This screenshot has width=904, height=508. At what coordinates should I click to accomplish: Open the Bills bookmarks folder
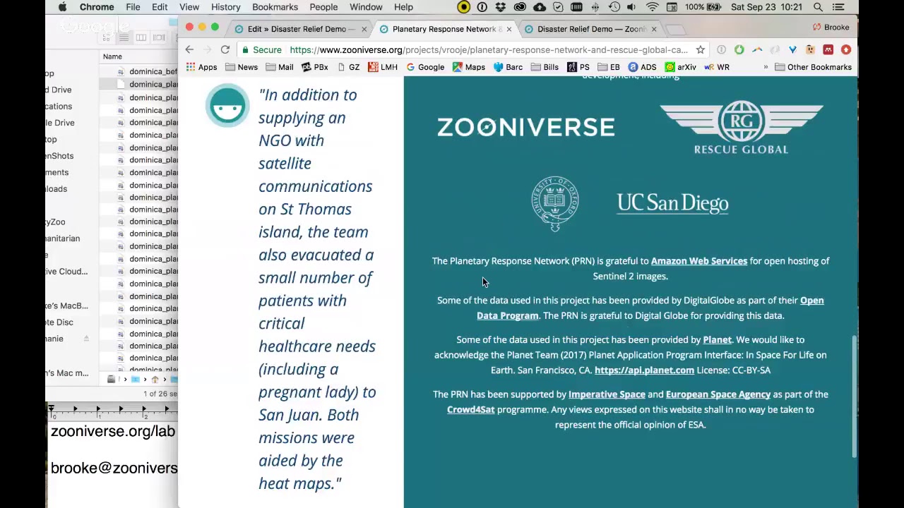pos(545,67)
